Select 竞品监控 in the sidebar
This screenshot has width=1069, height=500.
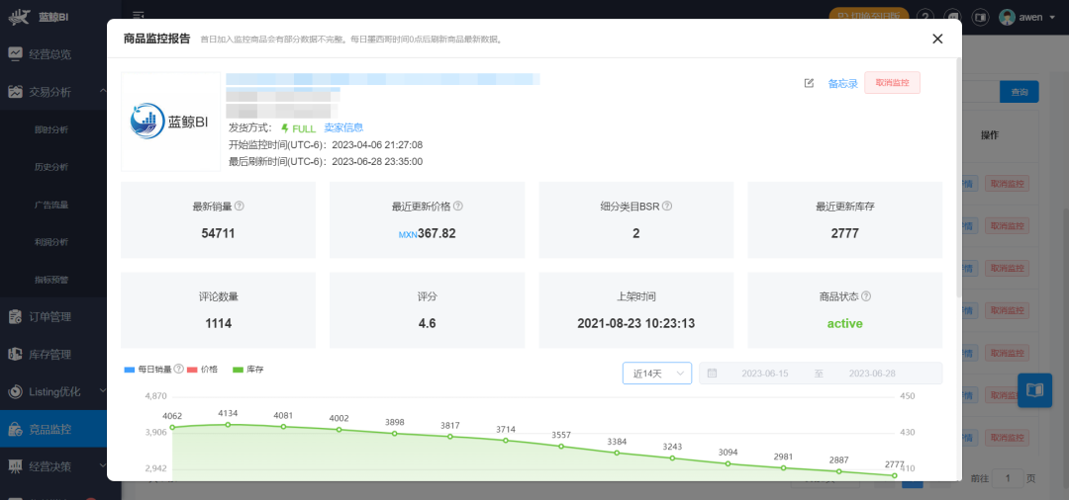[53, 429]
